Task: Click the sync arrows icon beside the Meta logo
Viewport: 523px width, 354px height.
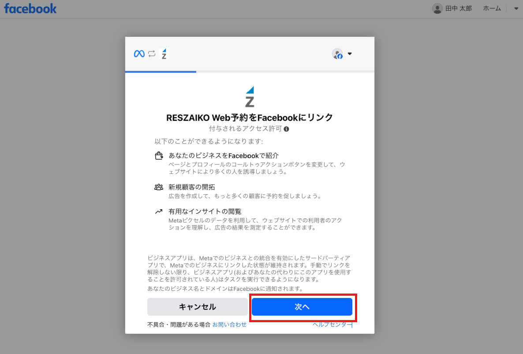Action: (152, 54)
